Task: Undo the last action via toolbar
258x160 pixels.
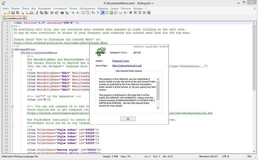Action: coord(52,13)
